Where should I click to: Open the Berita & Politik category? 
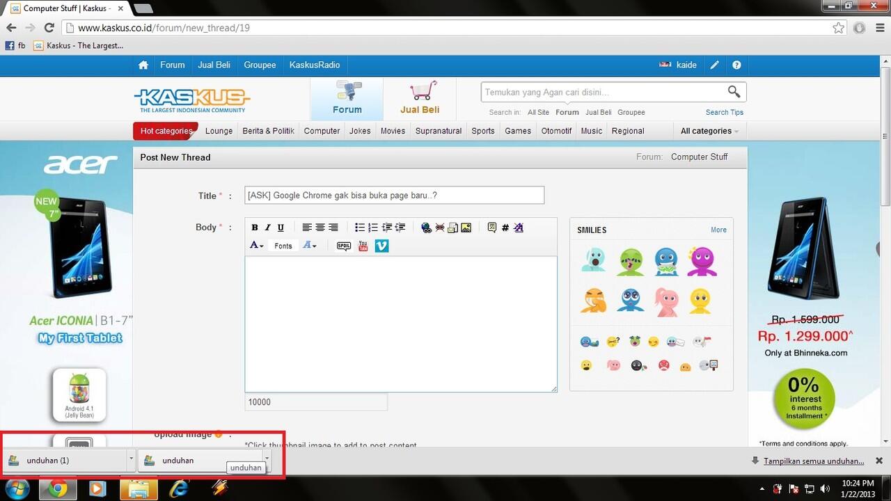click(268, 131)
